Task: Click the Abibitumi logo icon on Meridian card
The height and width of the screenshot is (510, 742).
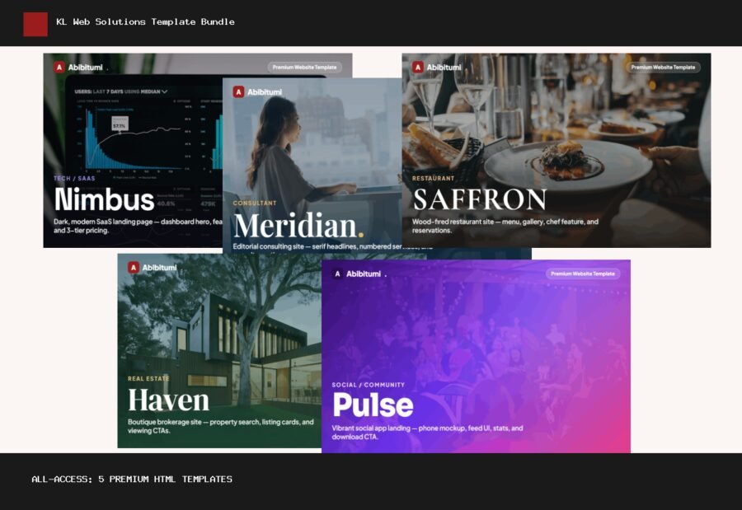Action: point(238,91)
